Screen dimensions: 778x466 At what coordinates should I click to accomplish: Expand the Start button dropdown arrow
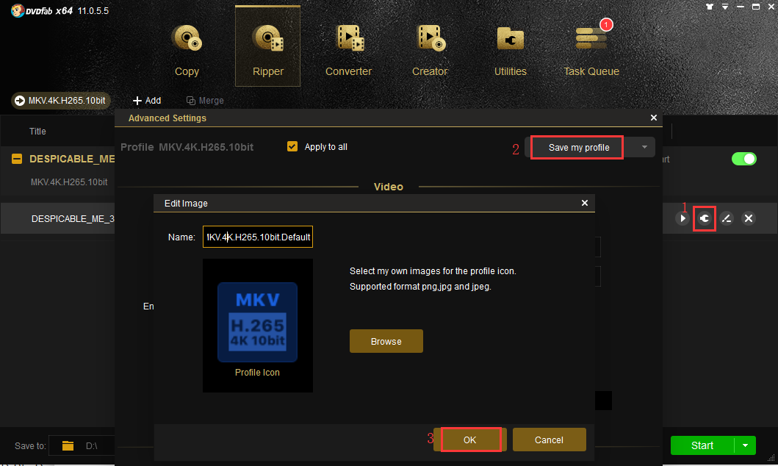(x=745, y=445)
